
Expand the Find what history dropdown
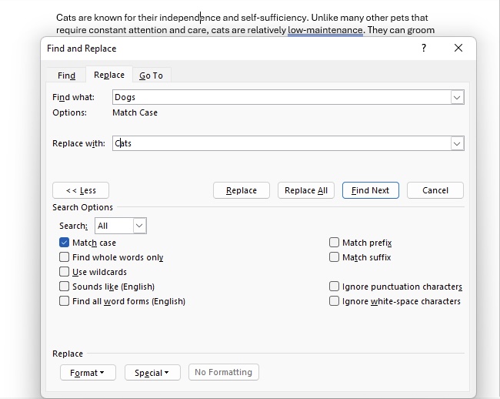(x=457, y=97)
